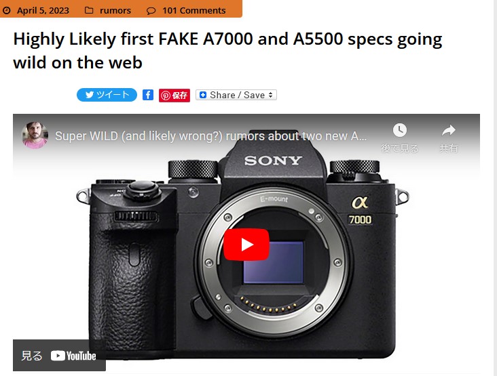Open the 101 Comments link
The image size is (497, 376).
194,10
